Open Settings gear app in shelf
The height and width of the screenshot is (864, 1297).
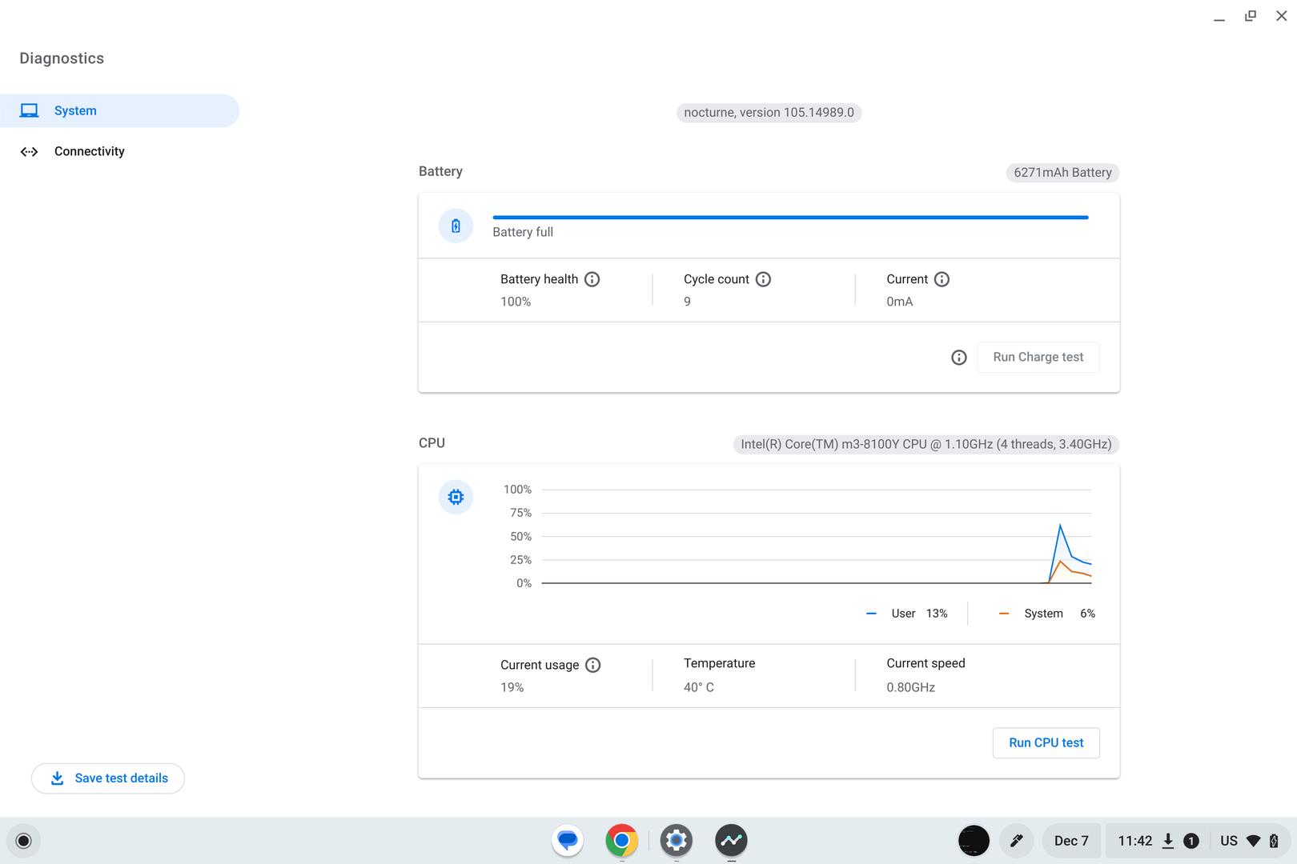[677, 841]
